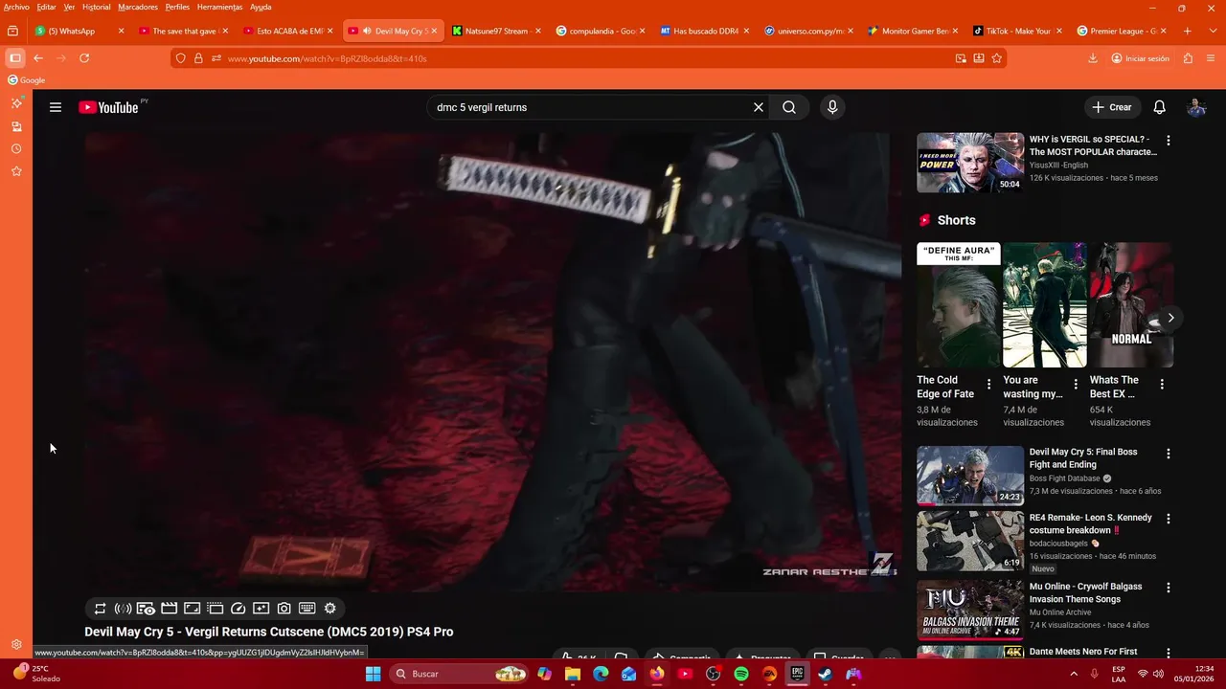
Task: Click the playback speed gauge icon
Action: pyautogui.click(x=238, y=609)
